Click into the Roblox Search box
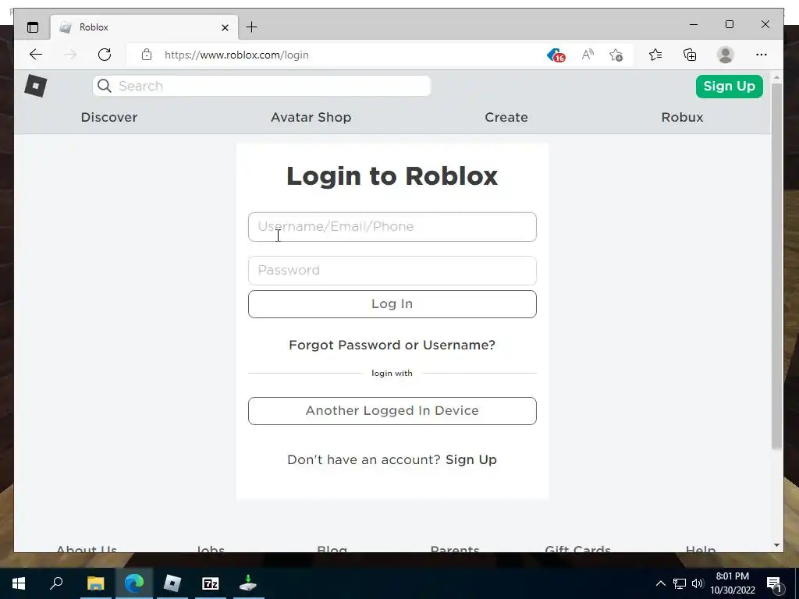Image resolution: width=799 pixels, height=599 pixels. [261, 86]
